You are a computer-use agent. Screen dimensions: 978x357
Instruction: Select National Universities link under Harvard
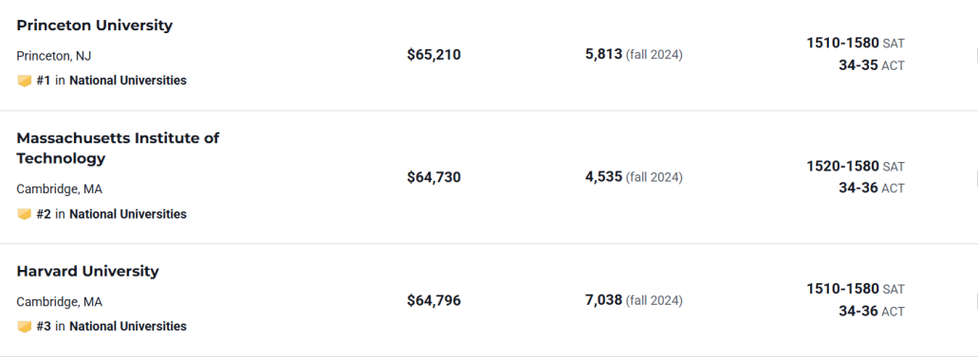coord(128,327)
